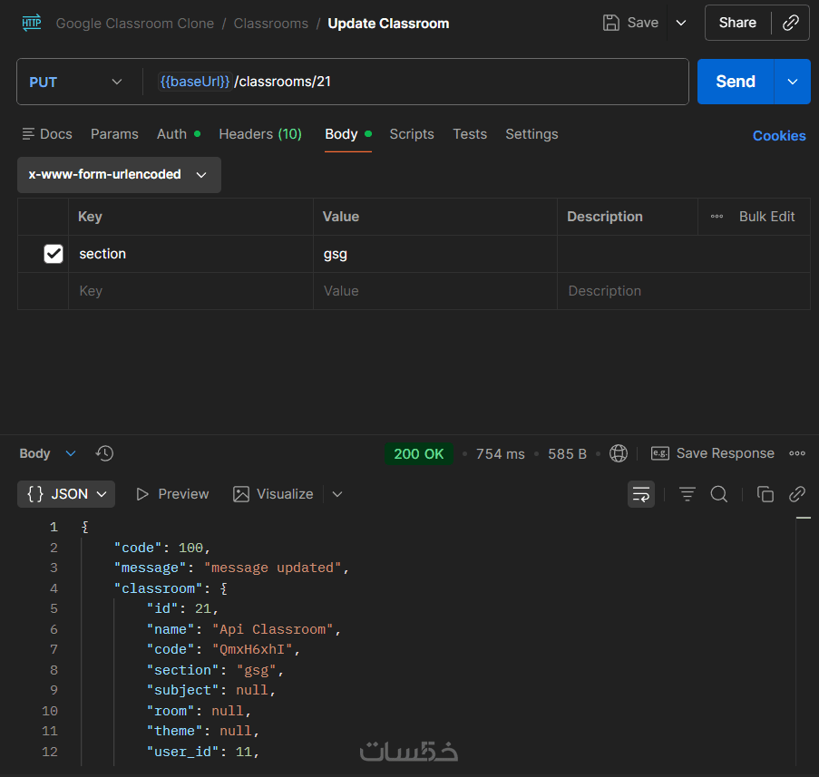Click Bulk Edit
The image size is (819, 777).
pos(766,216)
